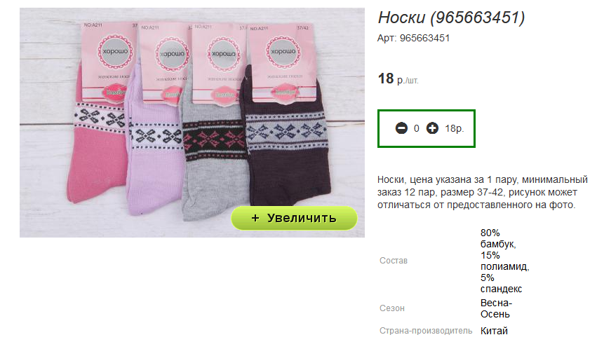Click the product description paragraph

pyautogui.click(x=482, y=192)
